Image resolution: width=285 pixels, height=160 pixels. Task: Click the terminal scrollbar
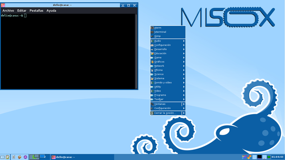pos(136,52)
